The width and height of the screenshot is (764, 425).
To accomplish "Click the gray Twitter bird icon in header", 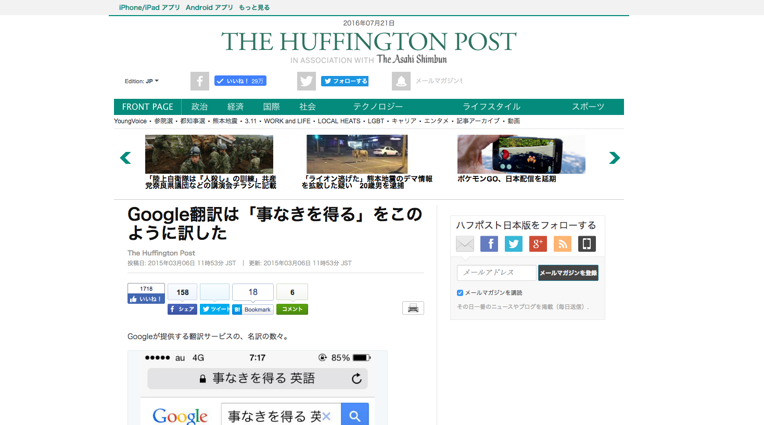I will (307, 81).
